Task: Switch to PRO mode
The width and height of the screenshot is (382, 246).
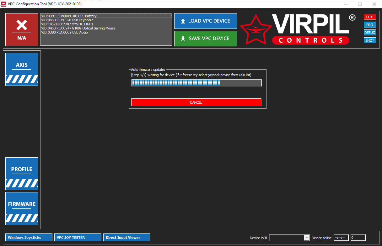Action: pos(370,25)
